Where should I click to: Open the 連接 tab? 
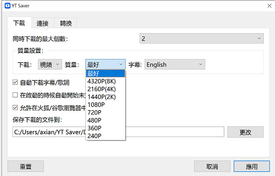pyautogui.click(x=43, y=23)
